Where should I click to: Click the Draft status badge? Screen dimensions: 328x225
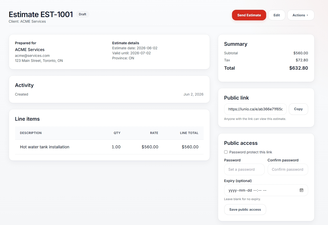point(82,14)
